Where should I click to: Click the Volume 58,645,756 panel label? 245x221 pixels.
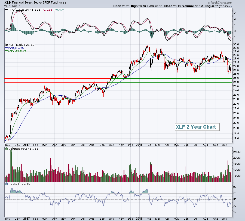pyautogui.click(x=23, y=149)
